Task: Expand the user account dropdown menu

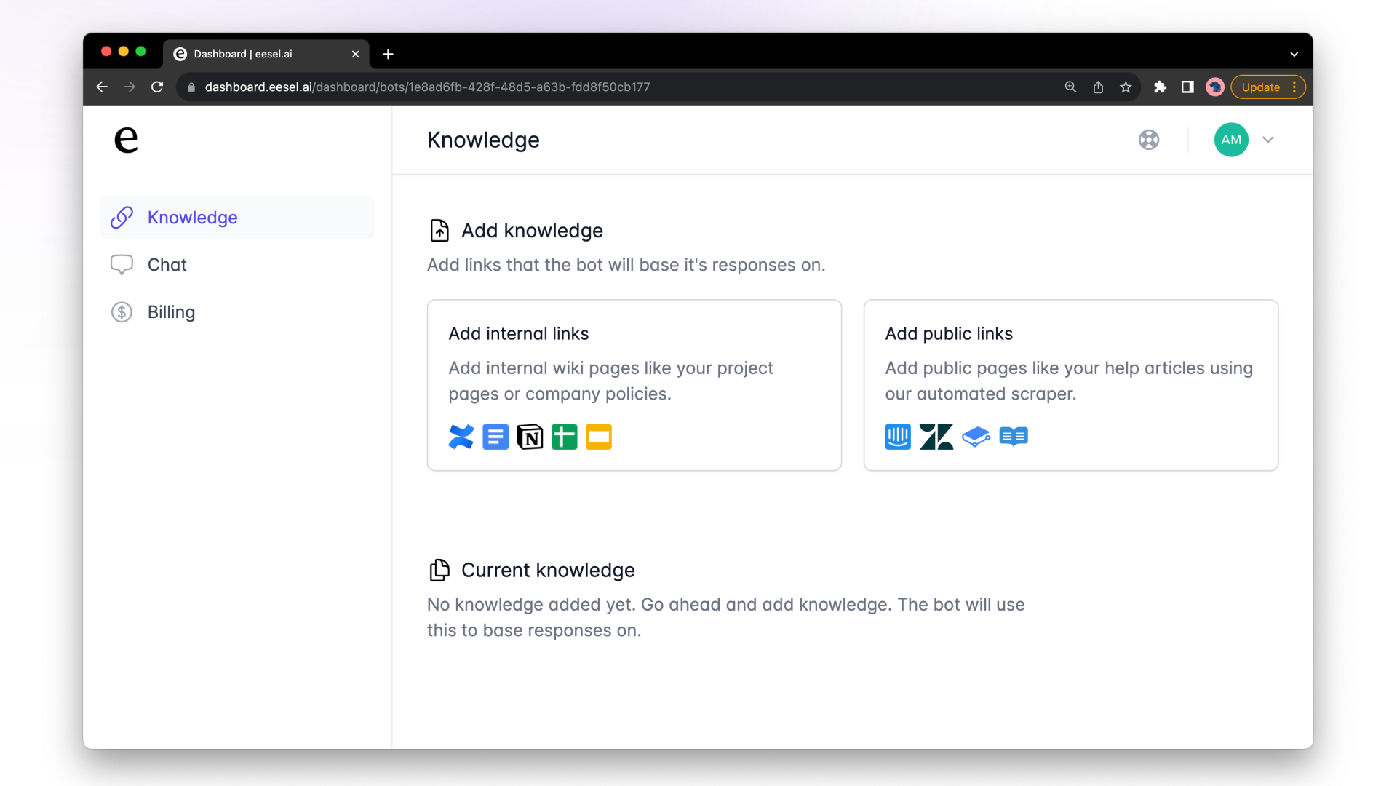Action: click(x=1268, y=139)
